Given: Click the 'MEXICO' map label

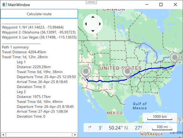Looking at the screenshot, I should point(115,113).
